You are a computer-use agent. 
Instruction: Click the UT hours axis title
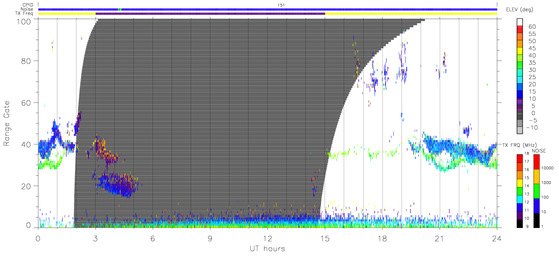point(267,248)
